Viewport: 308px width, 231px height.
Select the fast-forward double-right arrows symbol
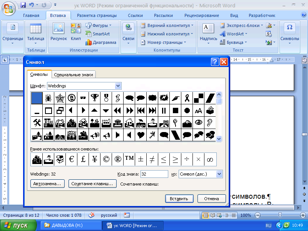coord(129,110)
